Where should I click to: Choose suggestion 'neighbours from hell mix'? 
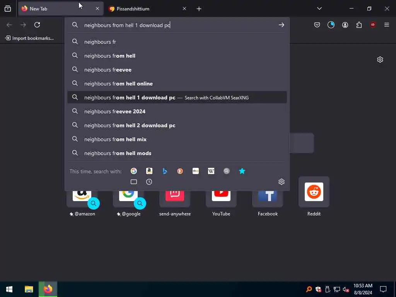click(x=177, y=139)
